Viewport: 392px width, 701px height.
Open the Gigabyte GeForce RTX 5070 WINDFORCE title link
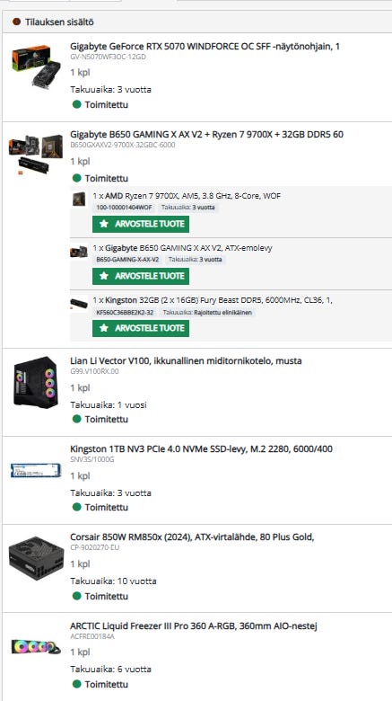pyautogui.click(x=205, y=46)
